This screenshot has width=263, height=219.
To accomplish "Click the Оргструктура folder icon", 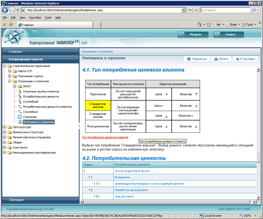I will coord(10,127).
